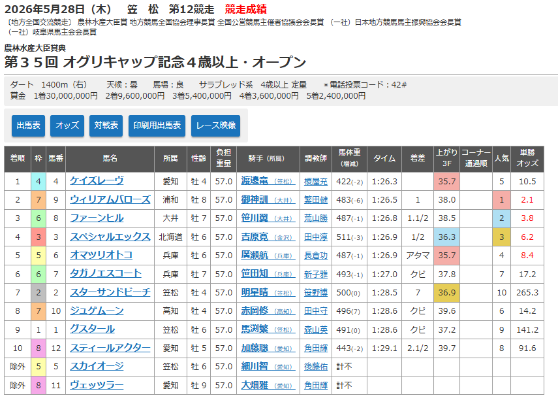Open horse オマツリオトコ page
Screen dimensions: 558x402
tap(101, 255)
